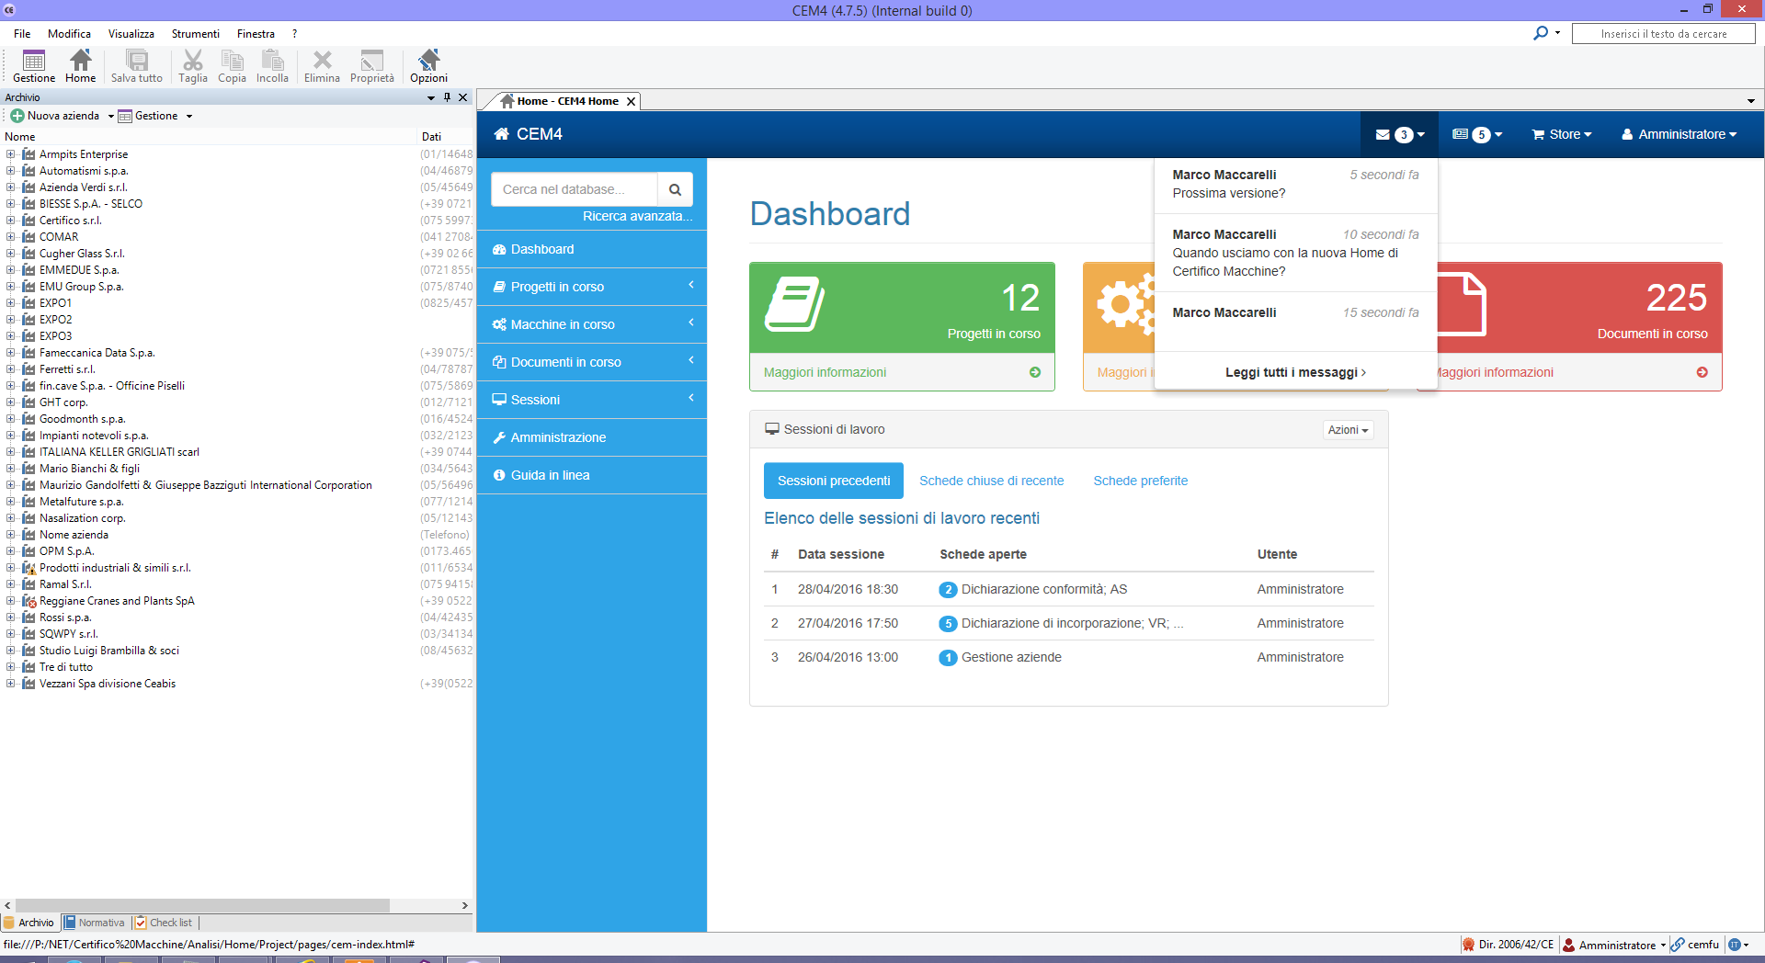Click the database search magnifier button

675,189
